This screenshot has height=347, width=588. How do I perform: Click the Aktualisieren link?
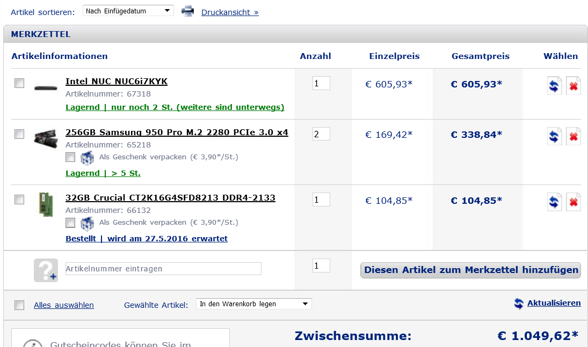tap(554, 303)
